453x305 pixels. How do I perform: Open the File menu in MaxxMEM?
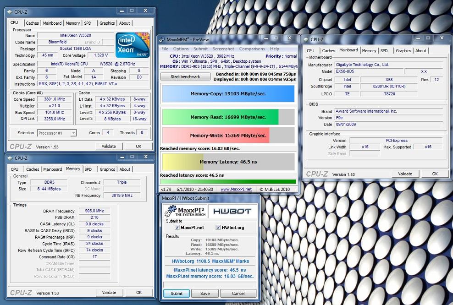[x=165, y=49]
